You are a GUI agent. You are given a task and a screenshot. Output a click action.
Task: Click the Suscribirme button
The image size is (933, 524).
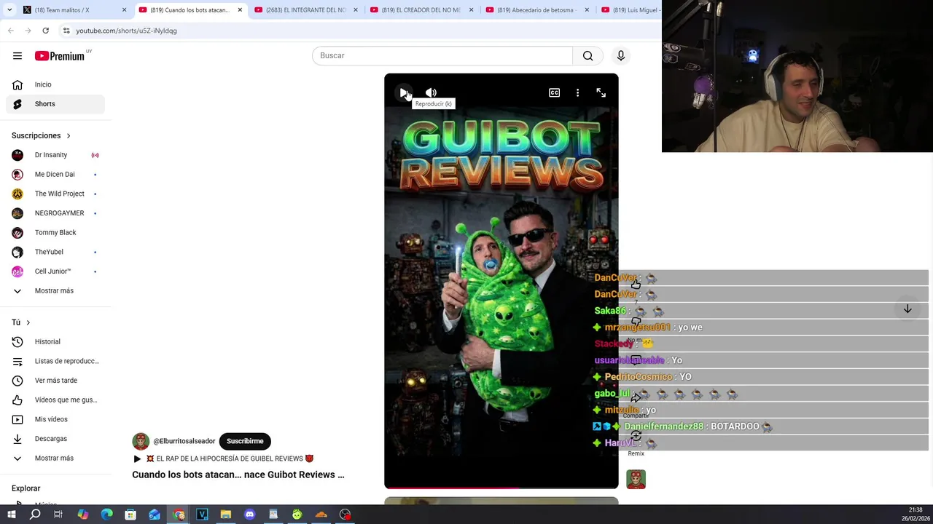245,441
